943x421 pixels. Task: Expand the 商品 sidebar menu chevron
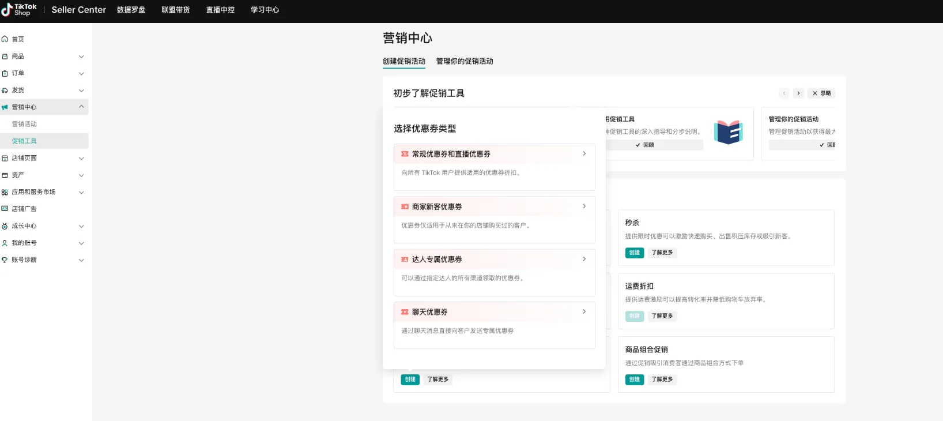81,57
